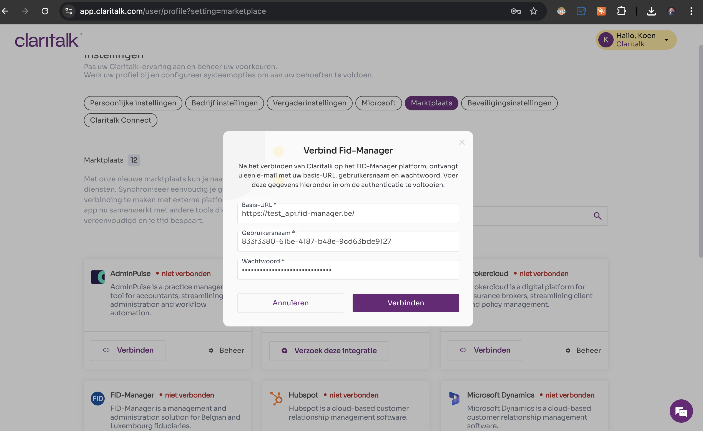Click the Hubspot logo icon
Viewport: 703px width, 431px height.
(x=276, y=399)
